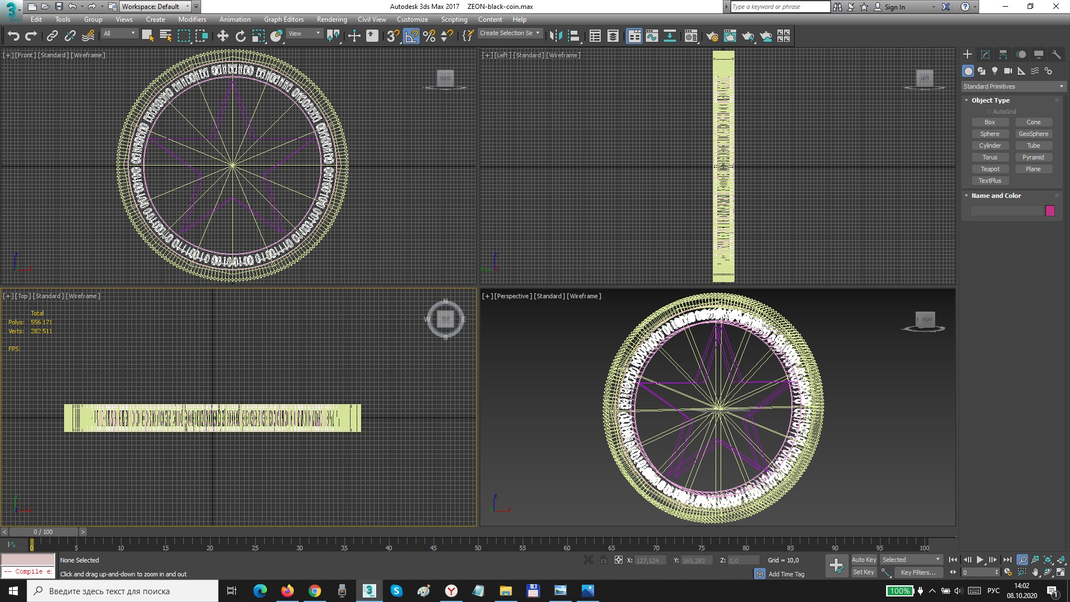Viewport: 1070px width, 602px height.
Task: Activate the Select and Move tool
Action: pyautogui.click(x=223, y=36)
